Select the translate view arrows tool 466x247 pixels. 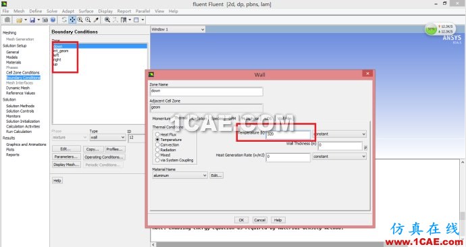coord(72,20)
